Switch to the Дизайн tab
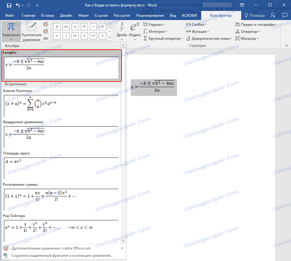This screenshot has height=261, width=291. point(66,15)
